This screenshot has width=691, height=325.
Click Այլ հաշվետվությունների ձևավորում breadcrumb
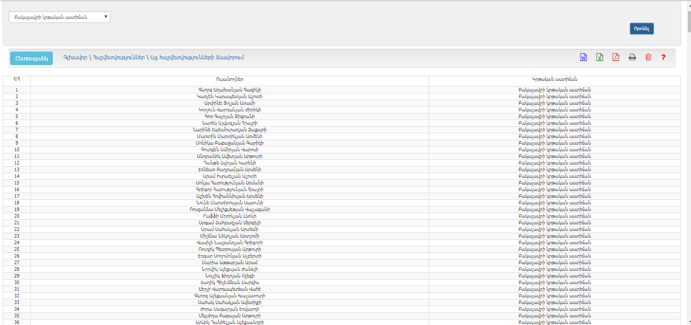click(x=197, y=57)
